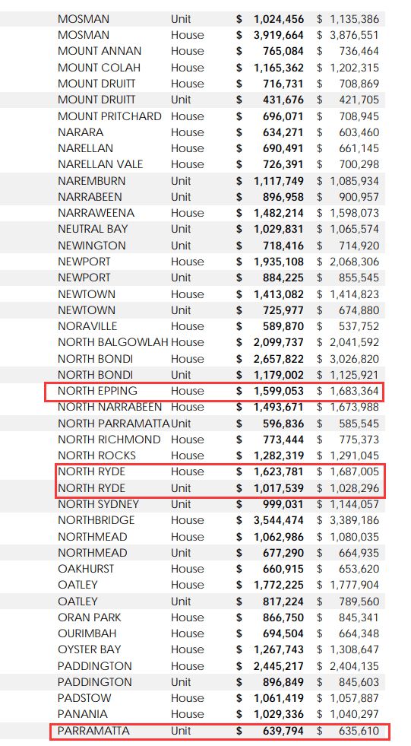Select the NEUTRAL BAY suburb name
The image size is (411, 746).
tap(93, 229)
